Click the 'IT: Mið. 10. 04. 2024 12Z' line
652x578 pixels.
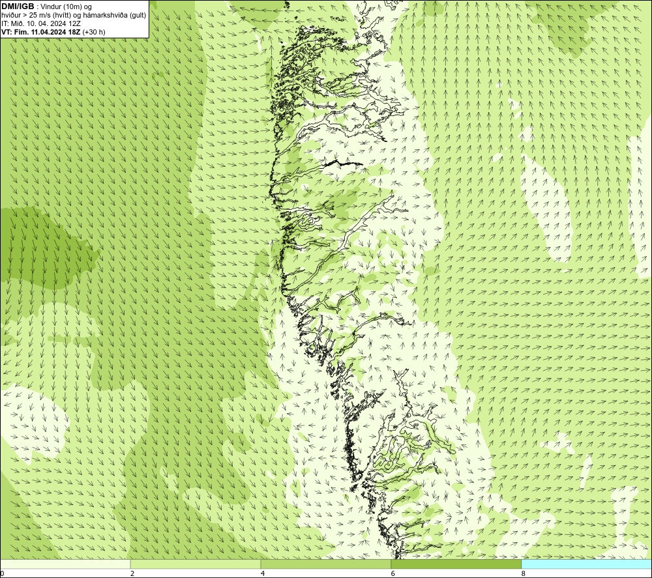[40, 23]
